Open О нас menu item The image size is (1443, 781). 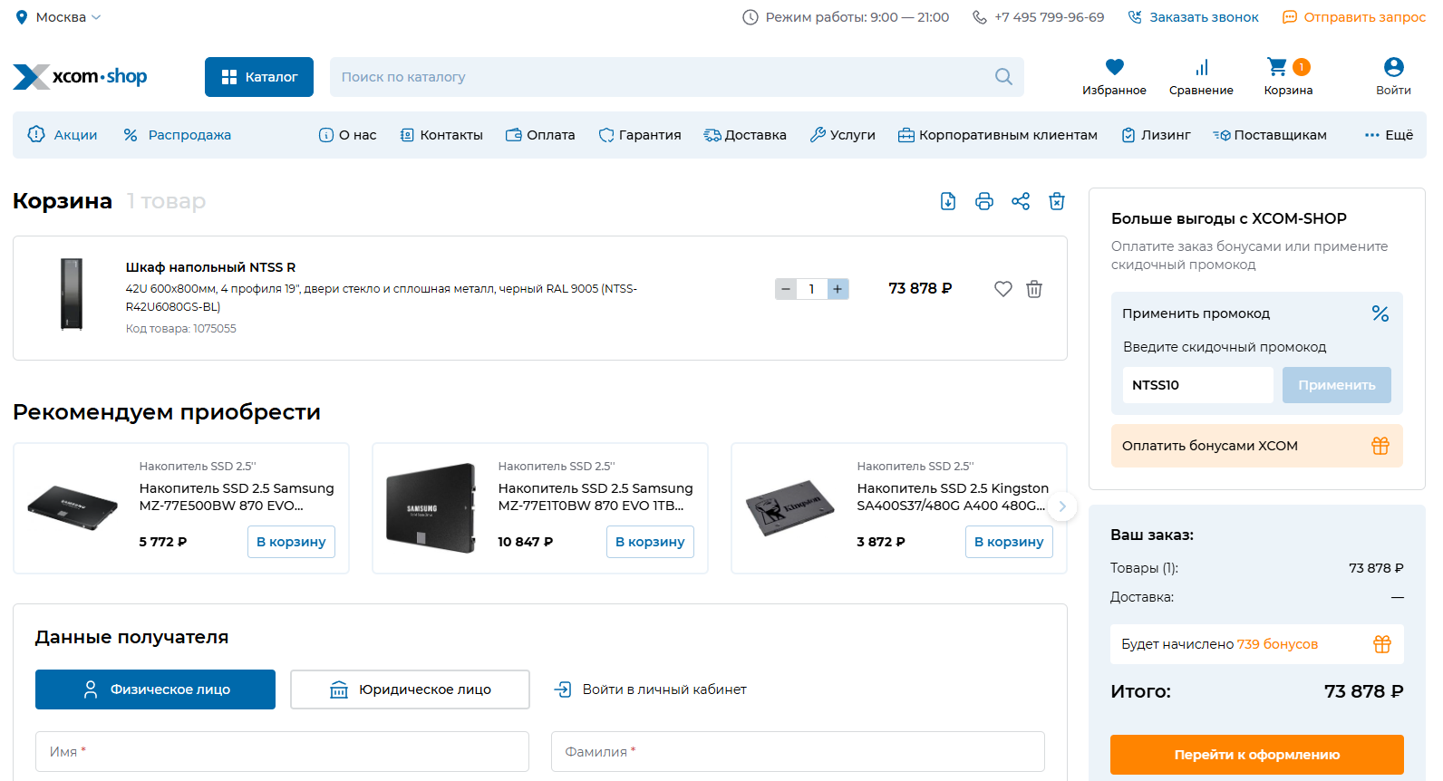(347, 135)
